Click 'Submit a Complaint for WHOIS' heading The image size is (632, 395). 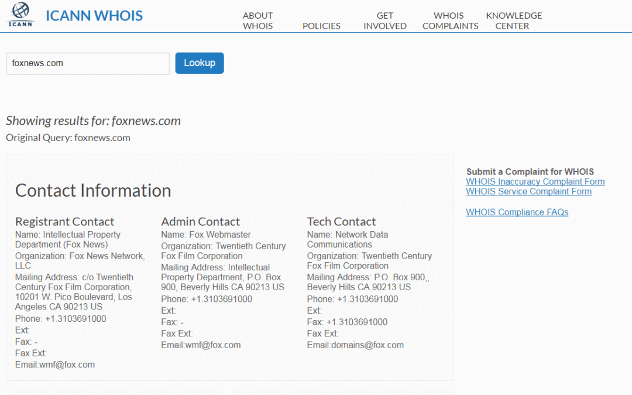tap(530, 171)
